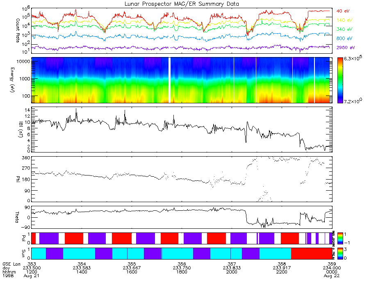Click the Count Rate axis title
This screenshot has height=287, width=369.
(x=18, y=31)
